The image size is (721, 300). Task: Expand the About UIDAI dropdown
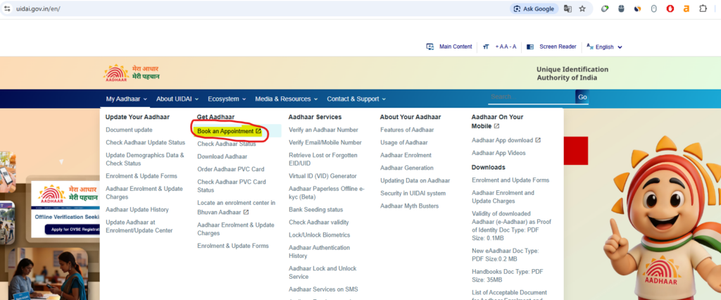click(177, 99)
